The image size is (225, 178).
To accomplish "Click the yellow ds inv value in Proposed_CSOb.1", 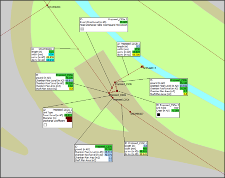I will point(136,55).
